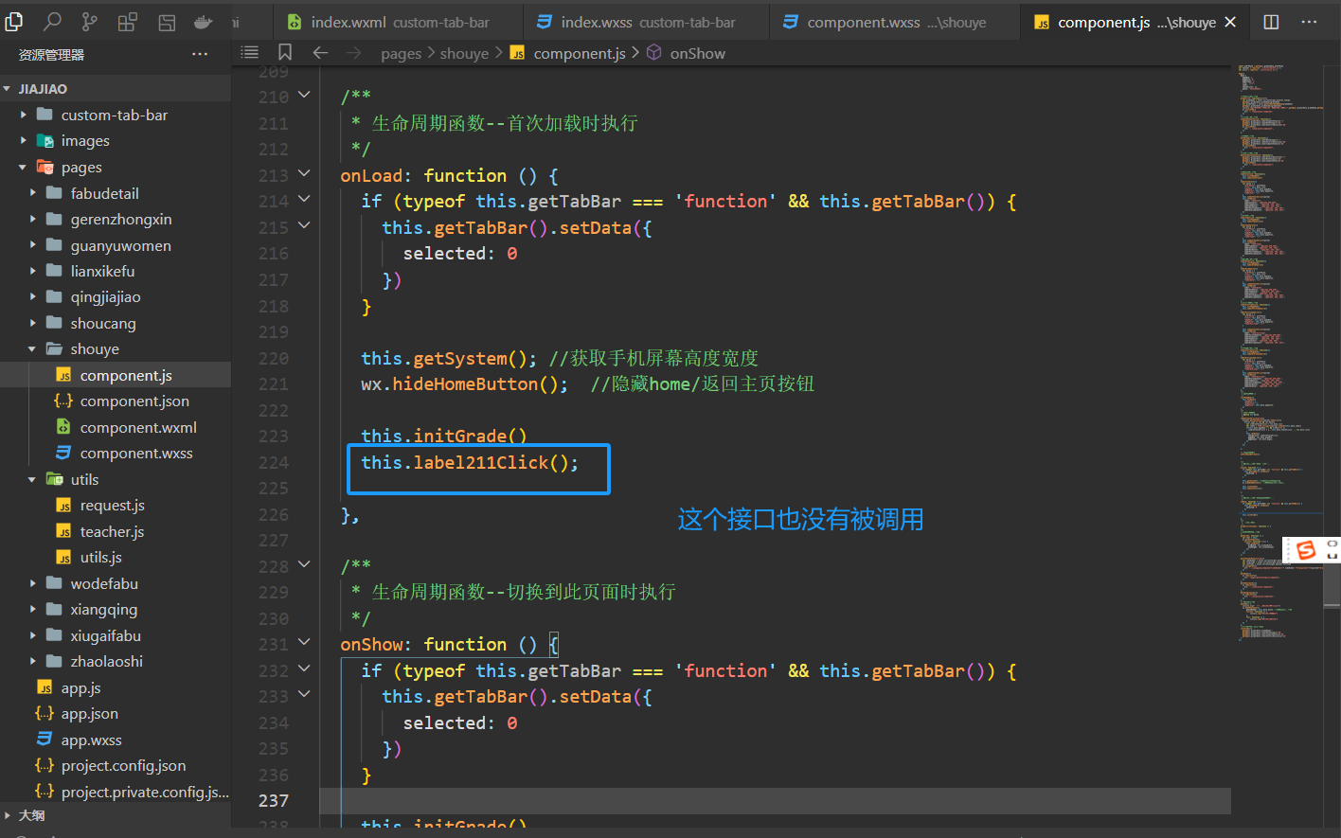This screenshot has height=838, width=1341.
Task: Expand the 大纲 outline section
Action: 116,815
